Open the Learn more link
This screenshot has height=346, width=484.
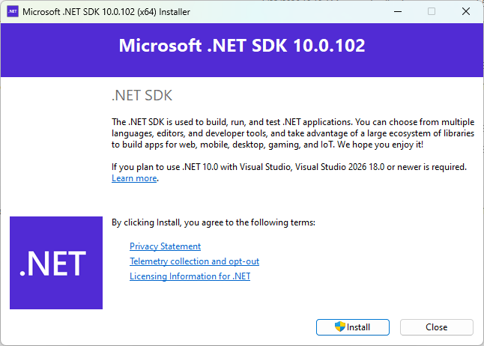pos(134,178)
